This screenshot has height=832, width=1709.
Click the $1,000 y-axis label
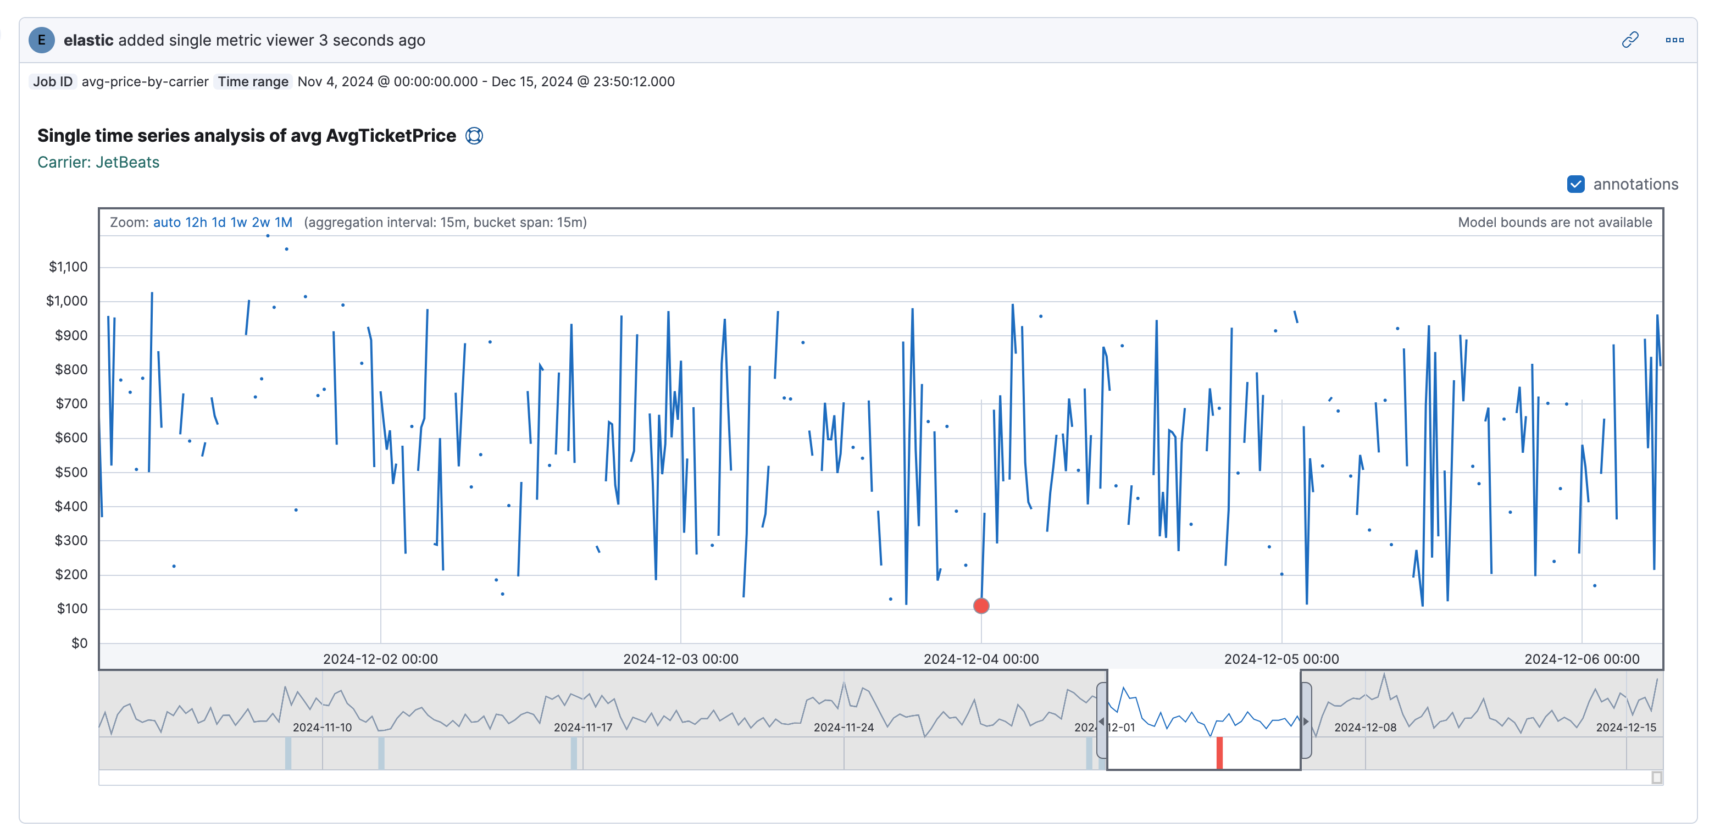[x=66, y=301]
